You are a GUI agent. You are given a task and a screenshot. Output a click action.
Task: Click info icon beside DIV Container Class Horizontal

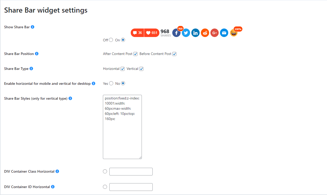(57, 171)
